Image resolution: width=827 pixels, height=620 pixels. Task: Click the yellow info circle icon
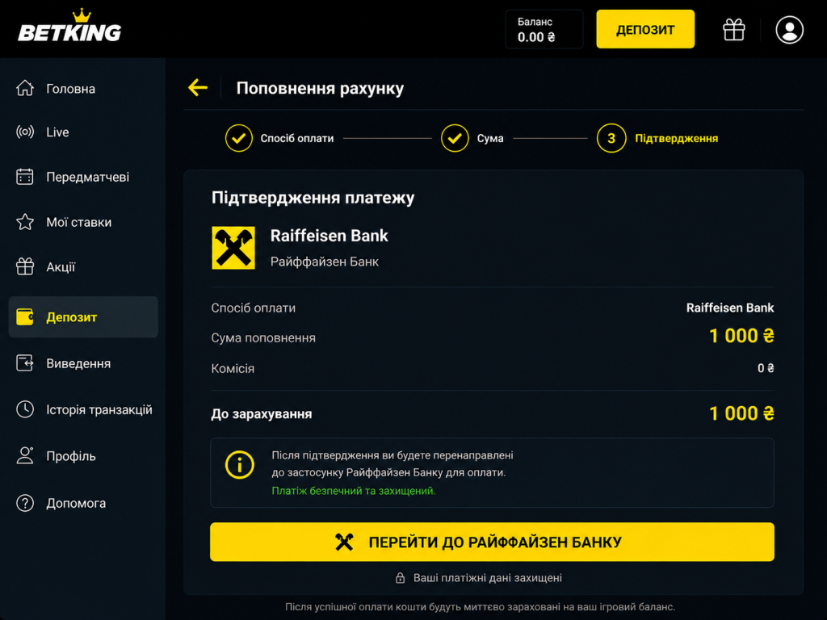(x=239, y=464)
